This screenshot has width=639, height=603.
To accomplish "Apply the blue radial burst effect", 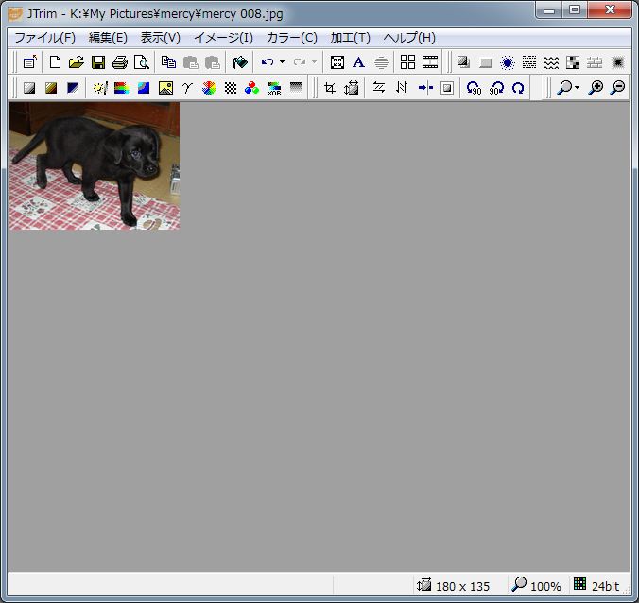I will click(x=508, y=62).
